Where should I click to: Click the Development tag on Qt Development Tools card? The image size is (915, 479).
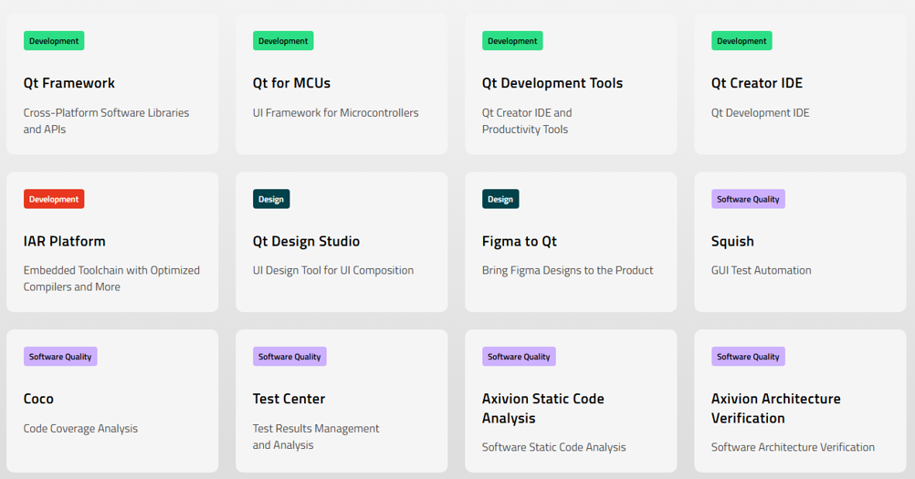coord(512,41)
